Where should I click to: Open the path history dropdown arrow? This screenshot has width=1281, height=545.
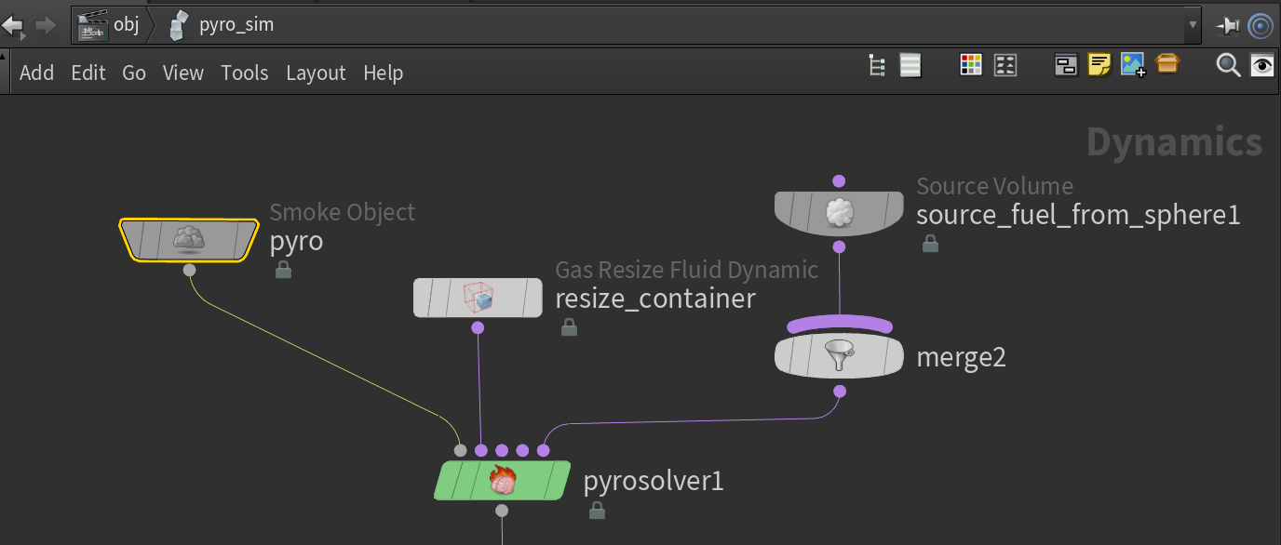click(x=1193, y=25)
